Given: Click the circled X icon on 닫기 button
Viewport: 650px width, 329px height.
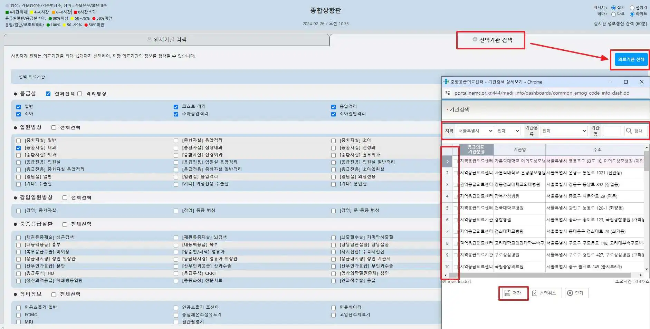Looking at the screenshot, I should tap(570, 293).
